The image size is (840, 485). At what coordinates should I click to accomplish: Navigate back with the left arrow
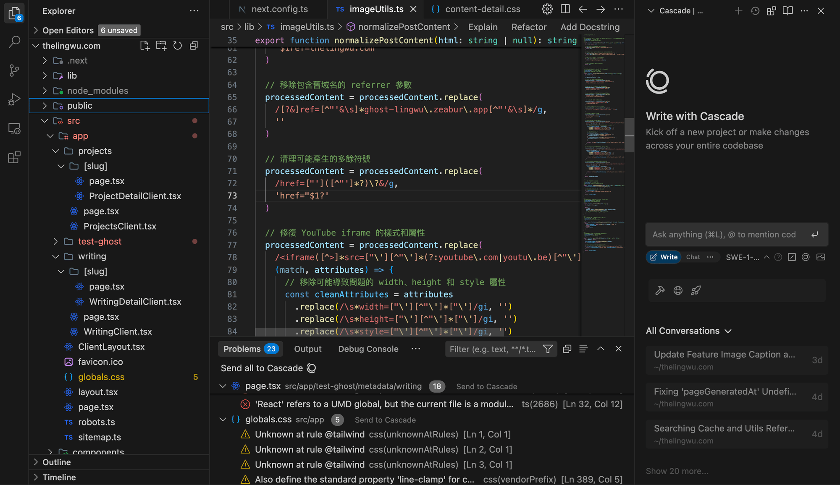click(583, 9)
